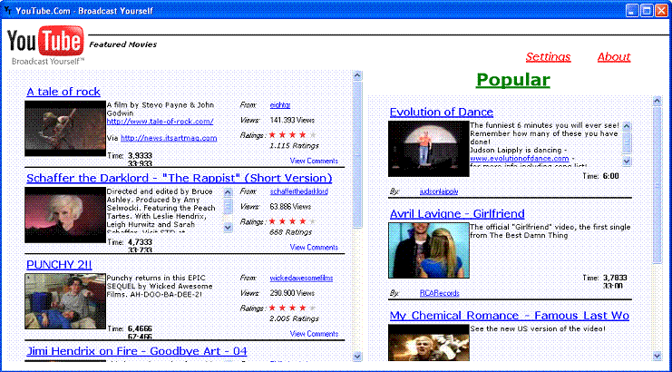The image size is (672, 372).
Task: Click the '1.115 Ratings' text
Action: 295,146
